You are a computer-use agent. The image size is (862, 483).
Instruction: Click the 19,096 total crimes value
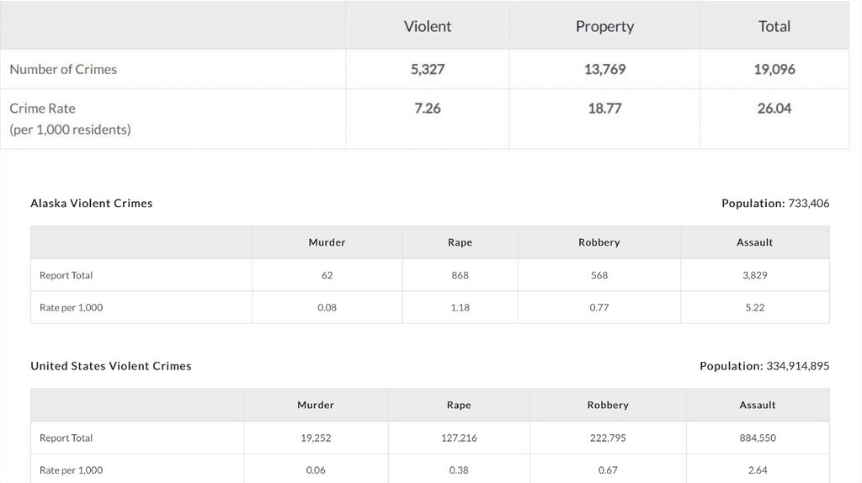[774, 69]
